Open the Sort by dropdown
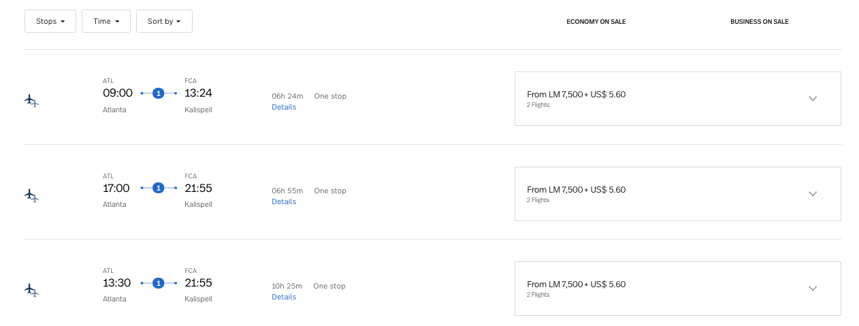Image resolution: width=859 pixels, height=326 pixels. (164, 21)
